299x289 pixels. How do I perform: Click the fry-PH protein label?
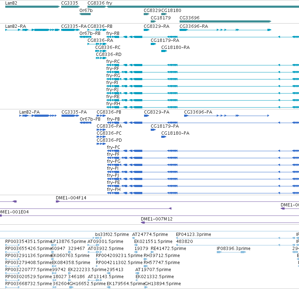[114, 190]
